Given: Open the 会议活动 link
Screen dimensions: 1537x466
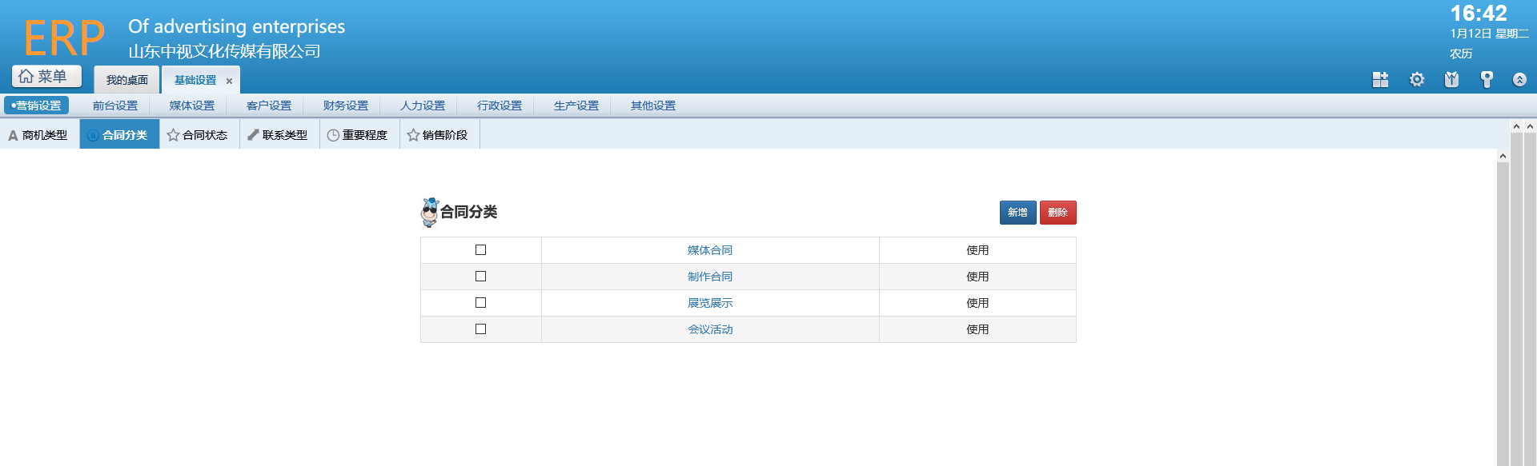Looking at the screenshot, I should (x=710, y=329).
